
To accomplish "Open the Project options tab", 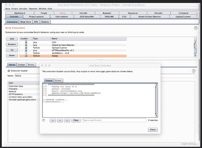I will (x=36, y=17).
